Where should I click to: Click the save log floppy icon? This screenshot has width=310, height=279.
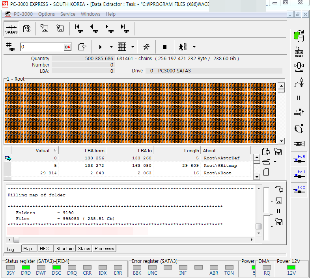[x=278, y=201]
